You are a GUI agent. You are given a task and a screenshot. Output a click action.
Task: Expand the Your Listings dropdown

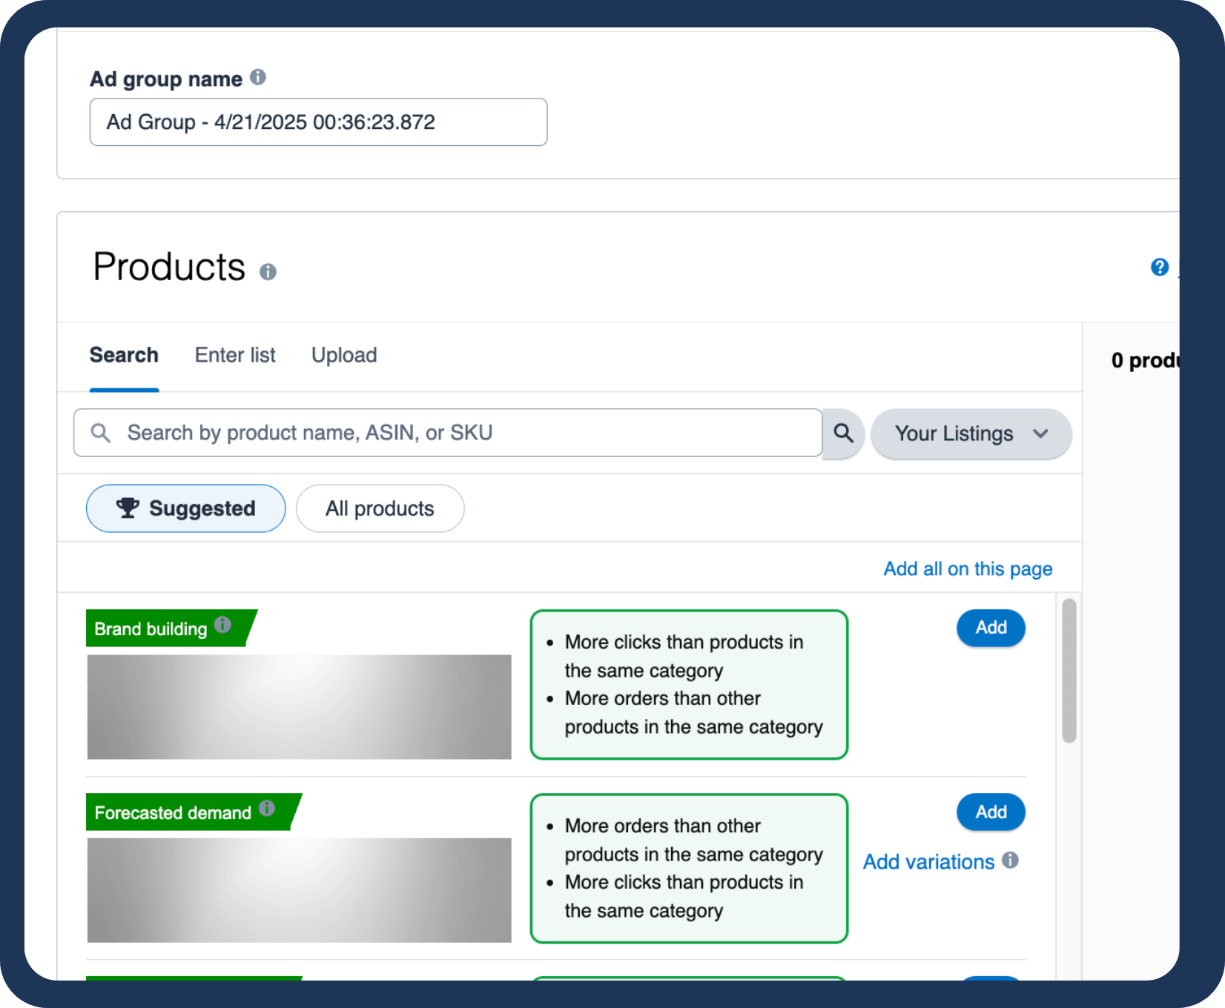[971, 434]
